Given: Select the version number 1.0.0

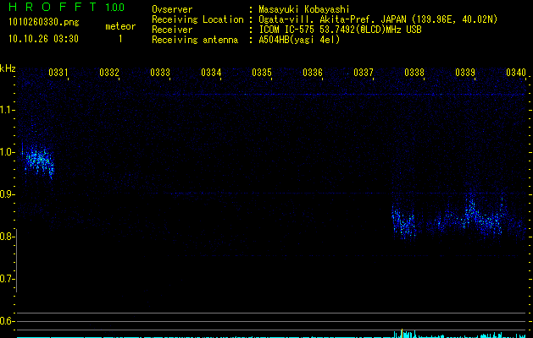Looking at the screenshot, I should point(115,7).
